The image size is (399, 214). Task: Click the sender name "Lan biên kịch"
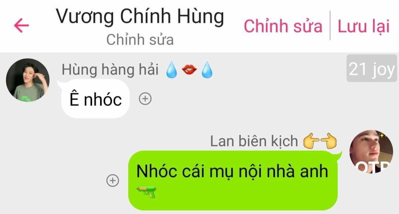coord(254,141)
